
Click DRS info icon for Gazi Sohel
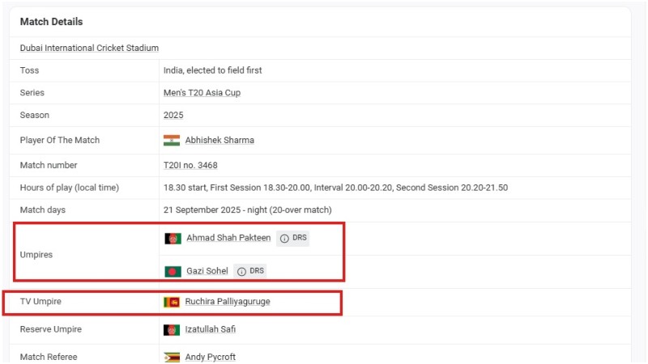[241, 271]
